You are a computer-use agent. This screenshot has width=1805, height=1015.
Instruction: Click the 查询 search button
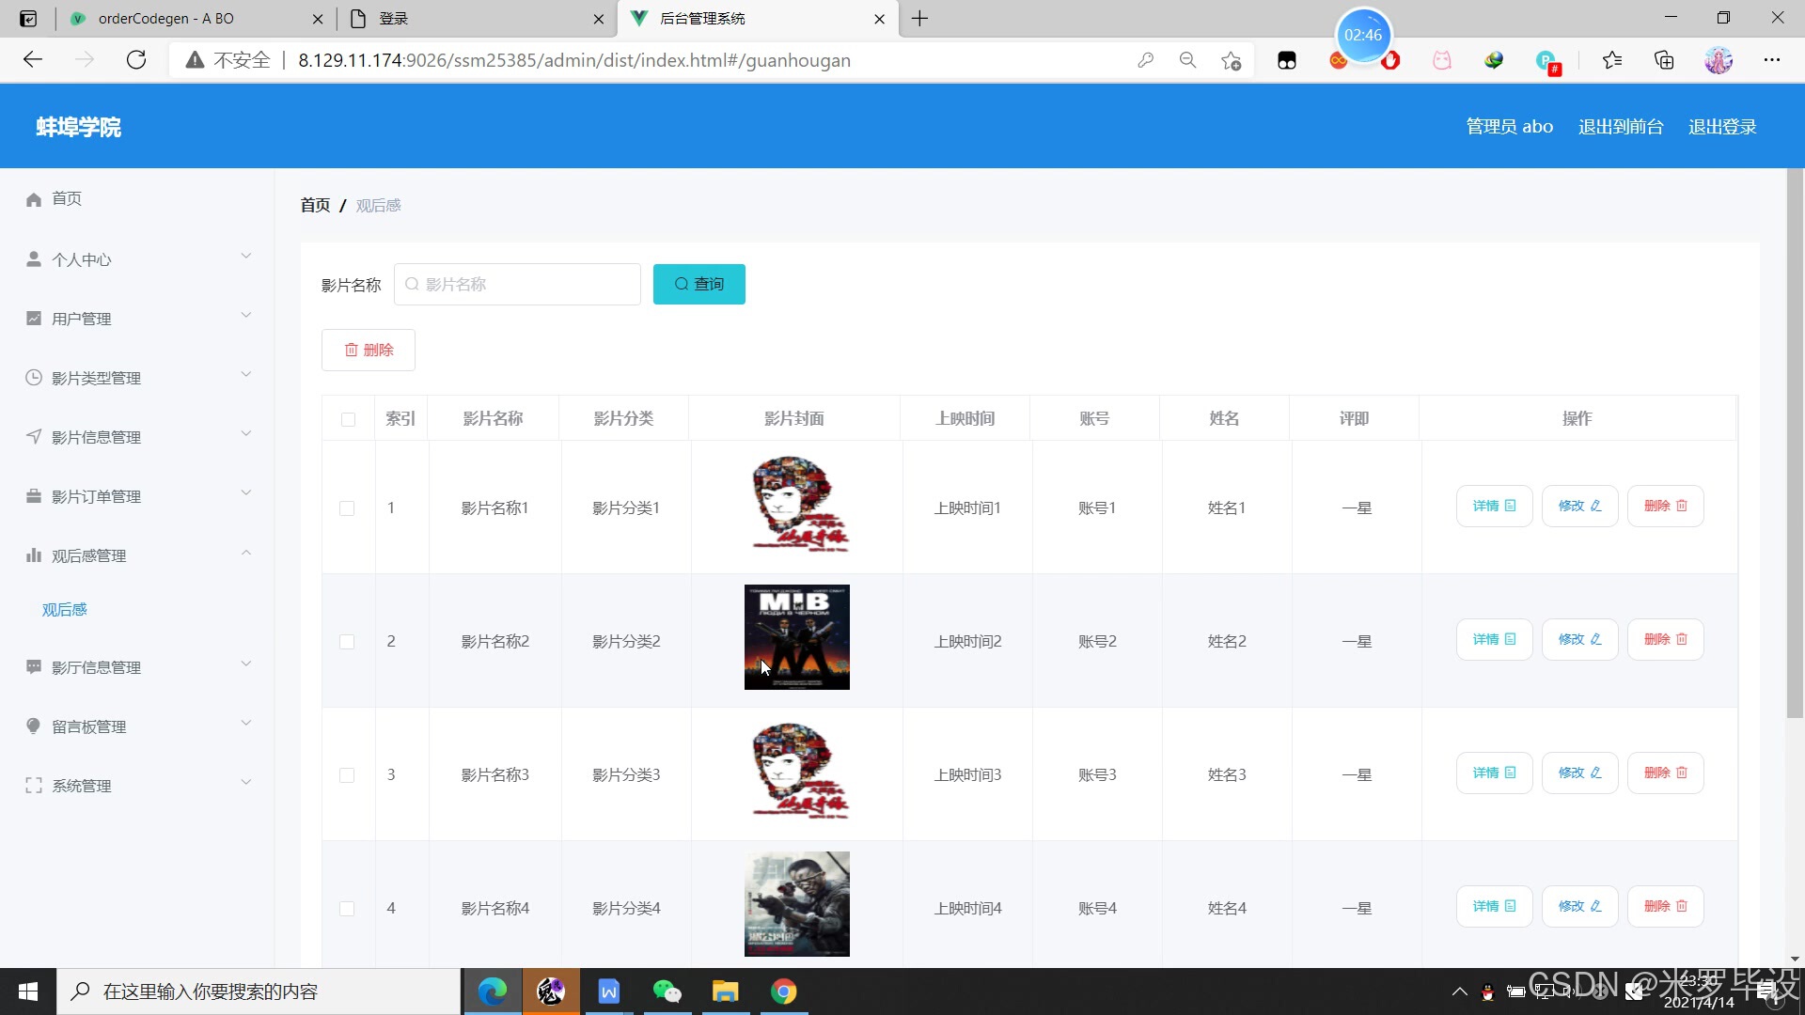pyautogui.click(x=698, y=284)
